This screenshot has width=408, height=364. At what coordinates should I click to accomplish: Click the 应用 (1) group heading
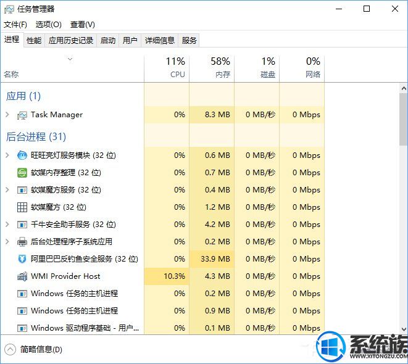(x=23, y=96)
